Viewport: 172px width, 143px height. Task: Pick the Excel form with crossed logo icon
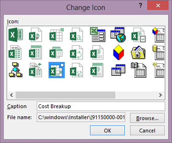98,35
